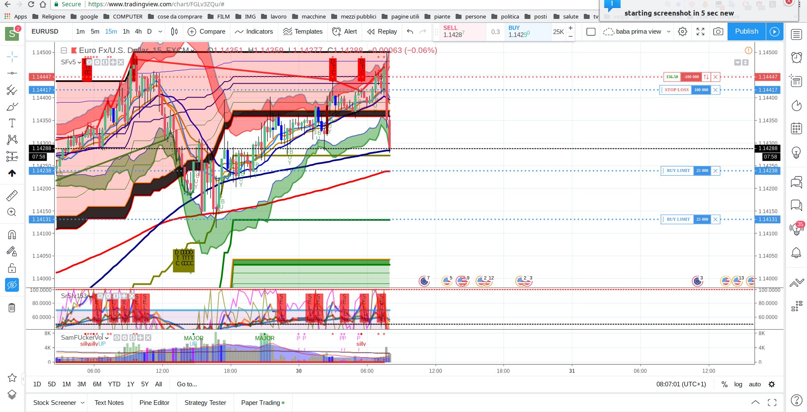
Task: Open the object tree layers icon
Action: [12, 394]
